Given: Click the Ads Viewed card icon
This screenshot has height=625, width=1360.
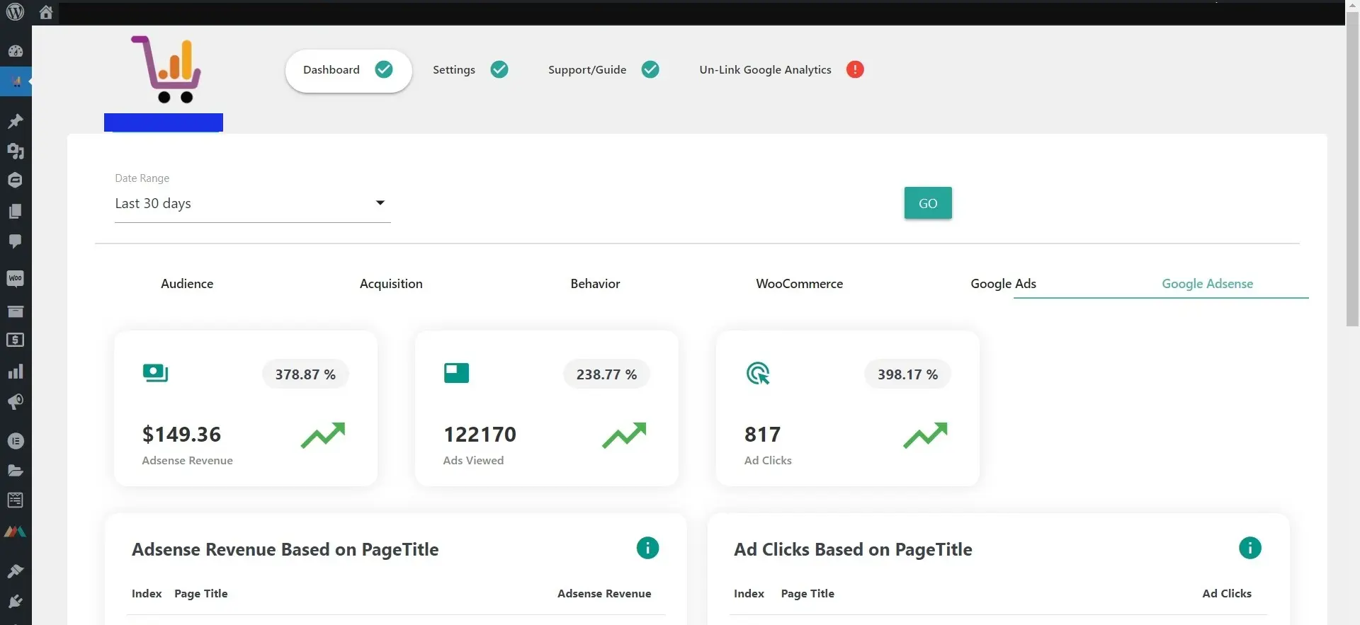Looking at the screenshot, I should tap(456, 373).
